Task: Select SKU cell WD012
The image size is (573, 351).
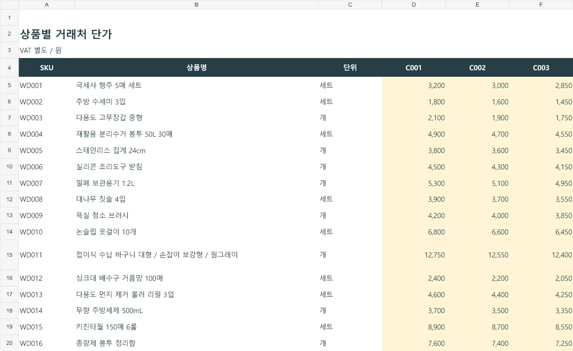Action: click(47, 278)
